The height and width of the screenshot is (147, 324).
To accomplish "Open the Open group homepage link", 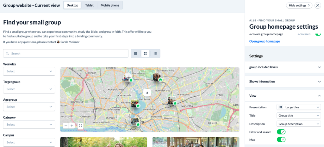I will point(265,41).
